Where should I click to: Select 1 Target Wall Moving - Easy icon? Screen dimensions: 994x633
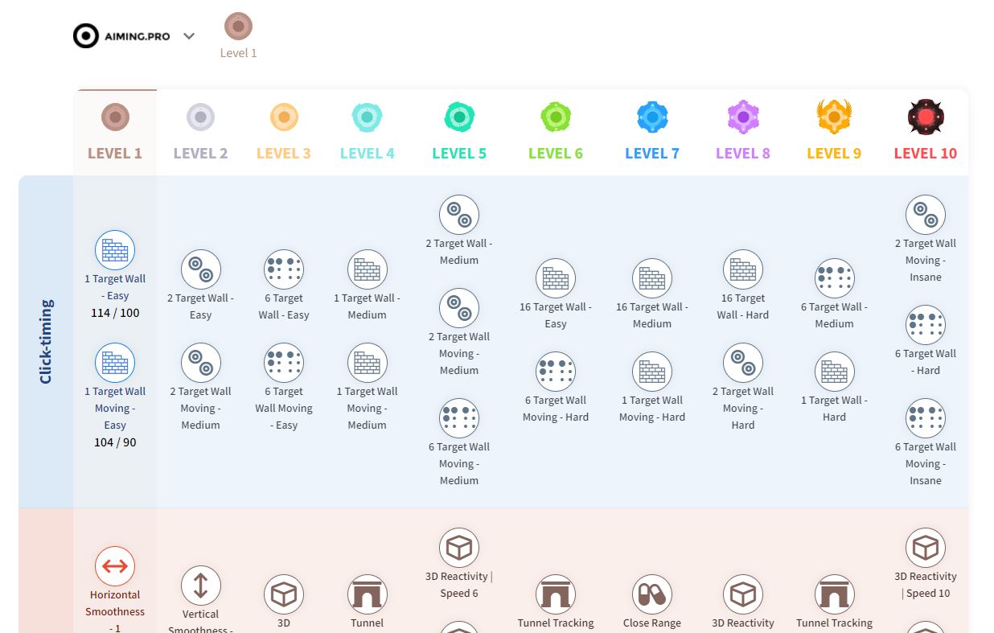(x=115, y=362)
